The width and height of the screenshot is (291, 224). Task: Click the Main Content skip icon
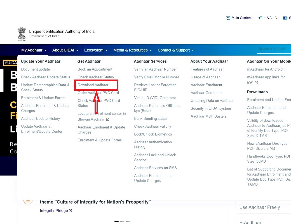pos(228,18)
